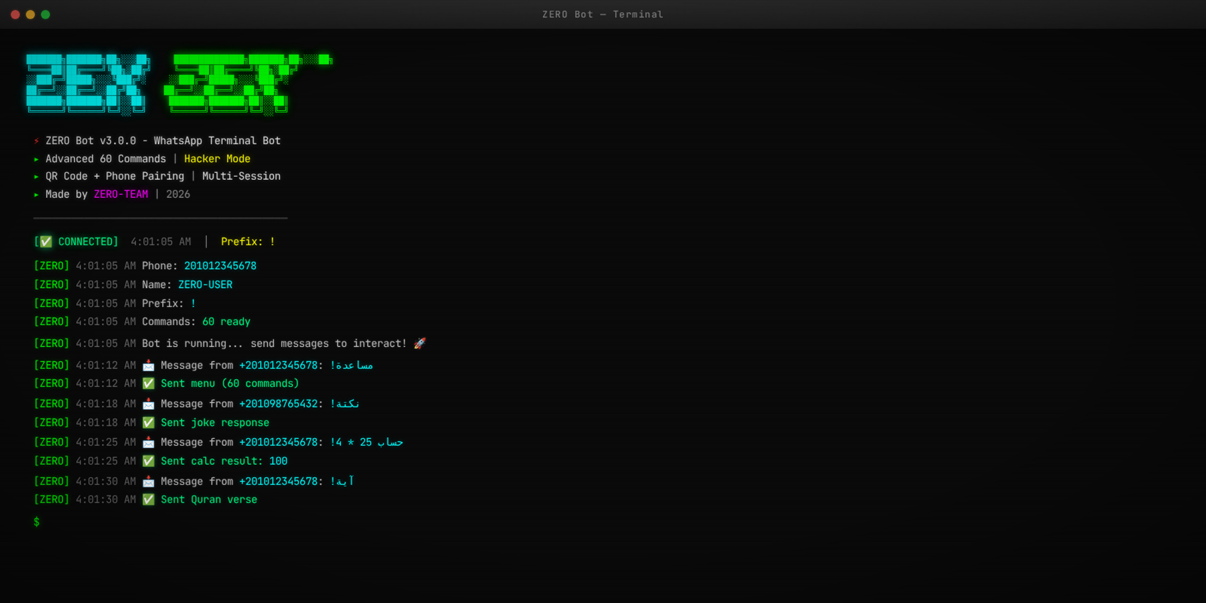Viewport: 1206px width, 603px height.
Task: Click '60 ready' commands value
Action: [226, 322]
